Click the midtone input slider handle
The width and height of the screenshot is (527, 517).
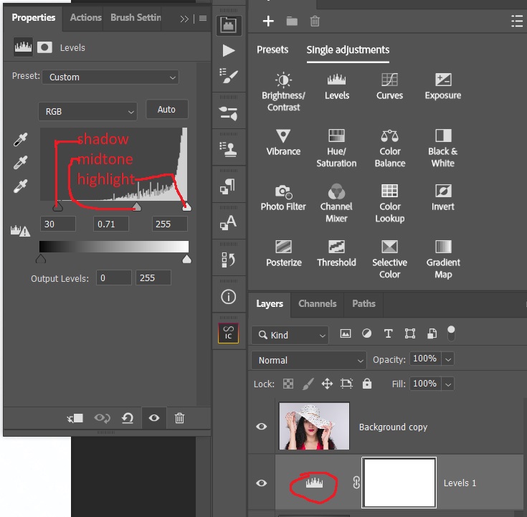[136, 207]
